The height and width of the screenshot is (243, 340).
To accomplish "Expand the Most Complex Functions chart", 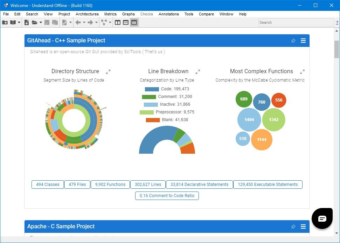I will click(303, 72).
